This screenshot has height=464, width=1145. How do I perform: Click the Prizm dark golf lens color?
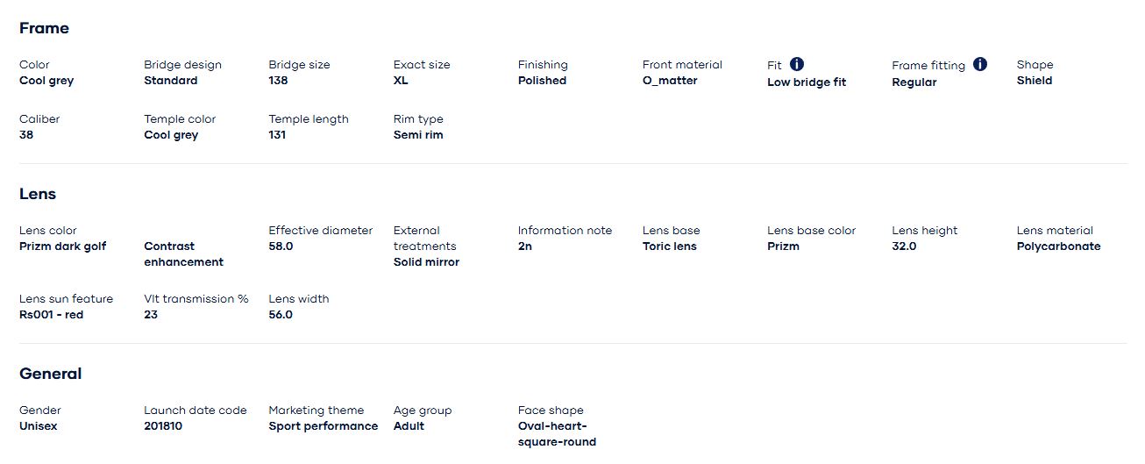click(x=62, y=246)
